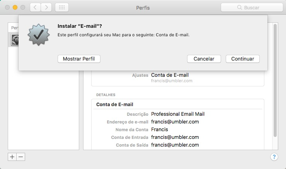286x169 pixels.
Task: Show all preferences via grid icon
Action: (x=62, y=7)
